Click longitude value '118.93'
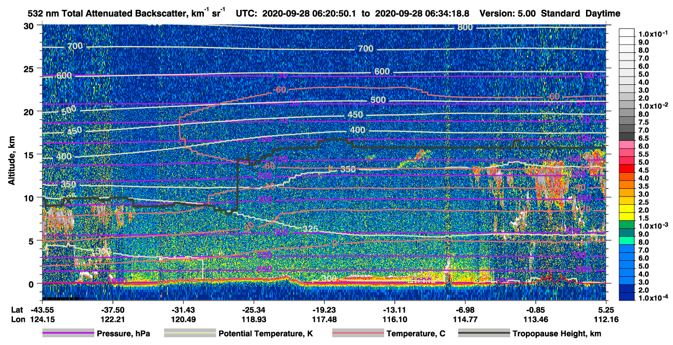673x345 pixels. click(254, 319)
